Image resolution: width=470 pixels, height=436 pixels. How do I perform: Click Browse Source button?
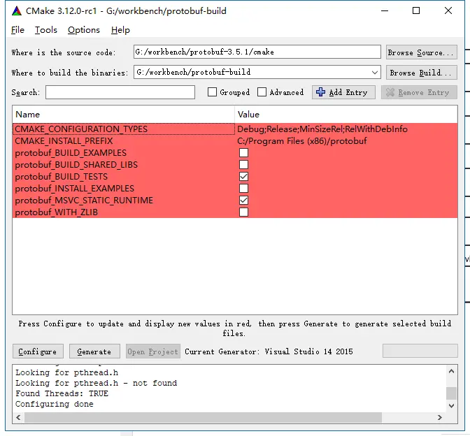(x=422, y=52)
